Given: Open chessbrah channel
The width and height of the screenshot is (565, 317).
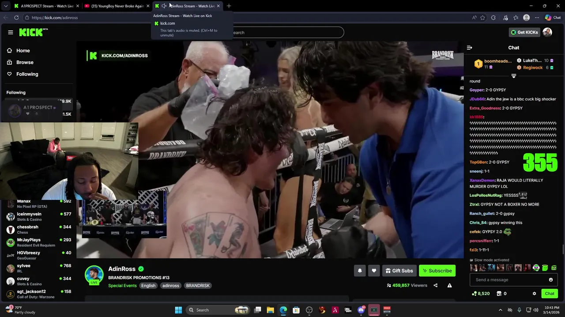Looking at the screenshot, I should [x=39, y=229].
